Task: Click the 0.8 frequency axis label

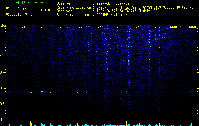Action: tap(3, 88)
